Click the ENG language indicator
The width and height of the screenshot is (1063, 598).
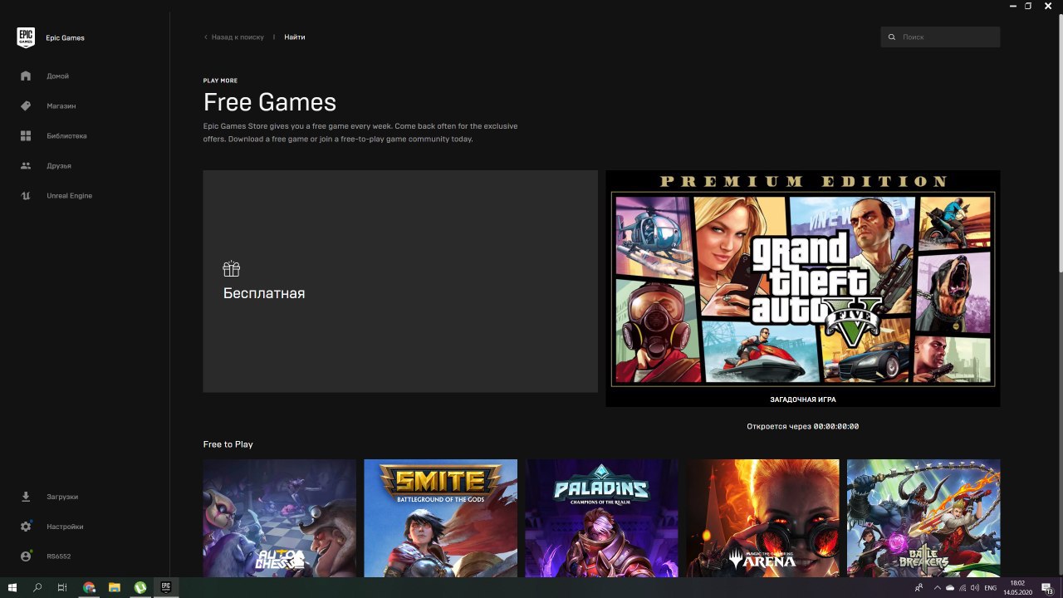point(990,587)
